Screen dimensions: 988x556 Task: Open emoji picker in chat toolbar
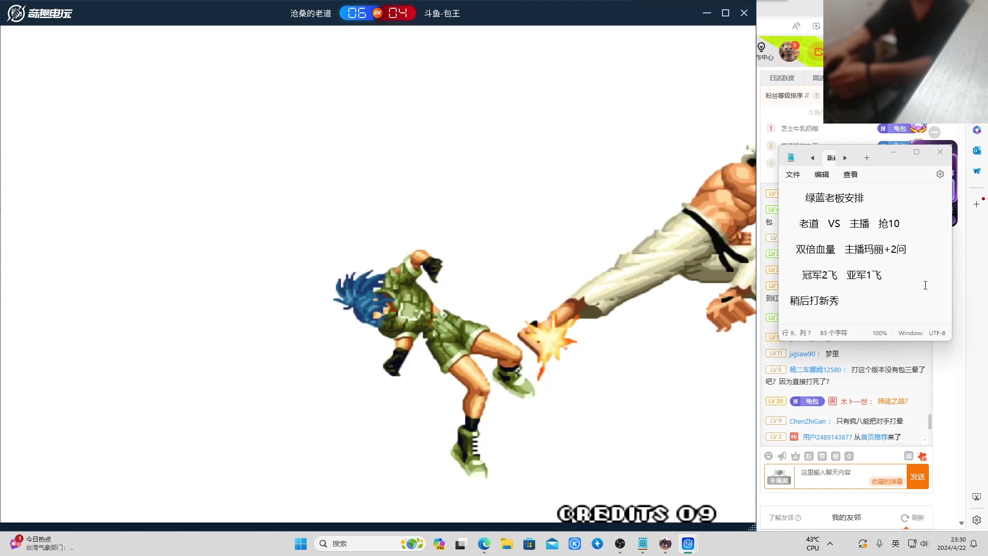point(768,456)
